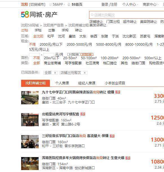Expand the 58APP dropdown arrow

pyautogui.click(x=64, y=5)
